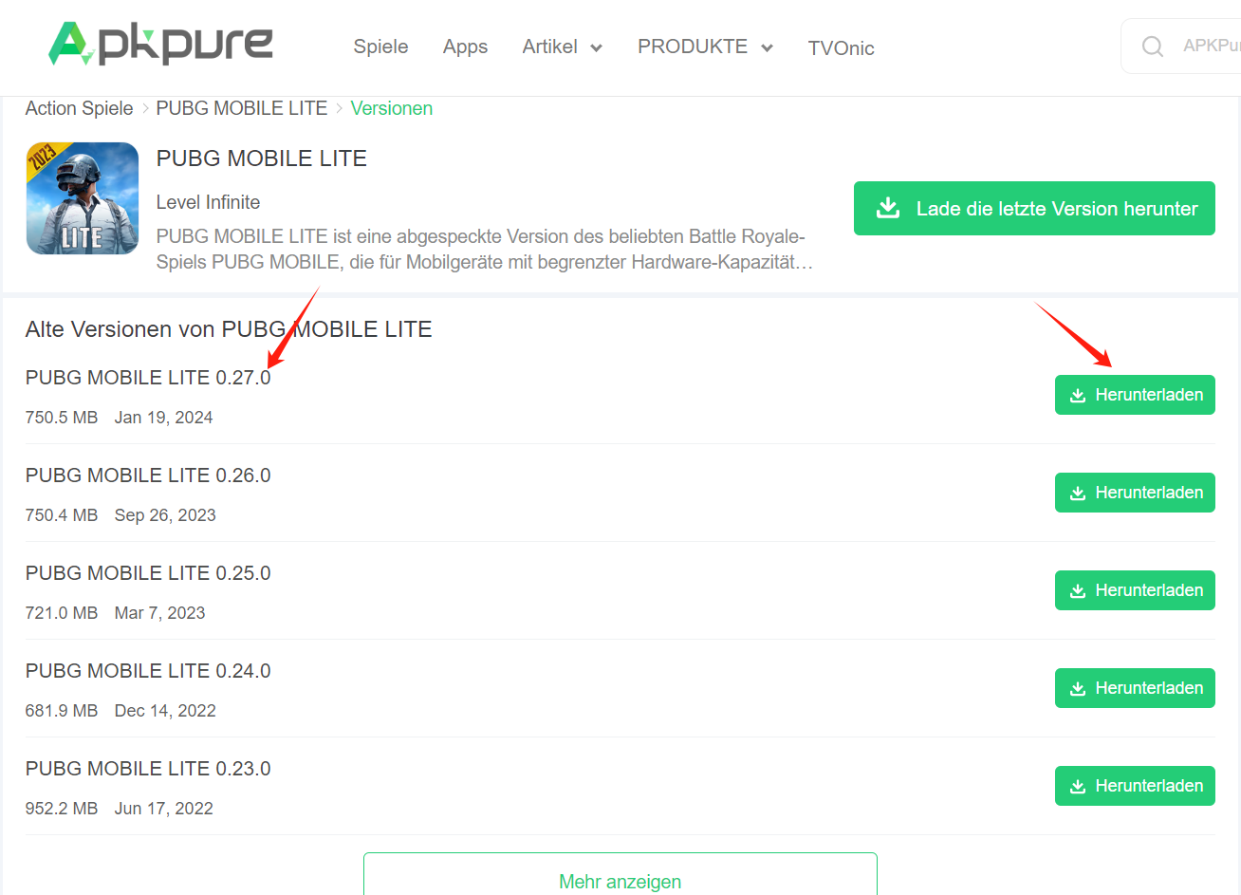Open the Artikel menu
The height and width of the screenshot is (895, 1241).
pos(549,47)
